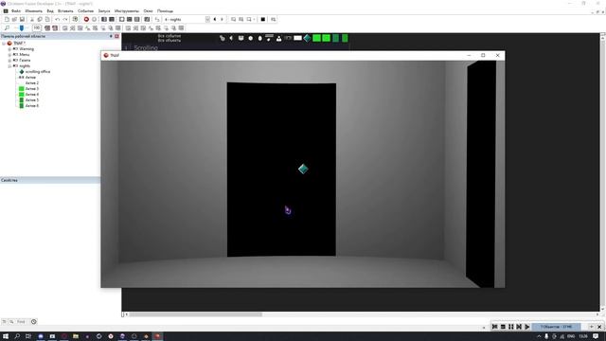Click the Open file toolbar icon
The image size is (606, 341).
coord(14,19)
